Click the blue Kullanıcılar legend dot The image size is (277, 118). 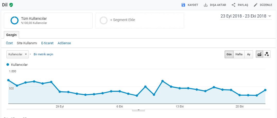coord(8,65)
